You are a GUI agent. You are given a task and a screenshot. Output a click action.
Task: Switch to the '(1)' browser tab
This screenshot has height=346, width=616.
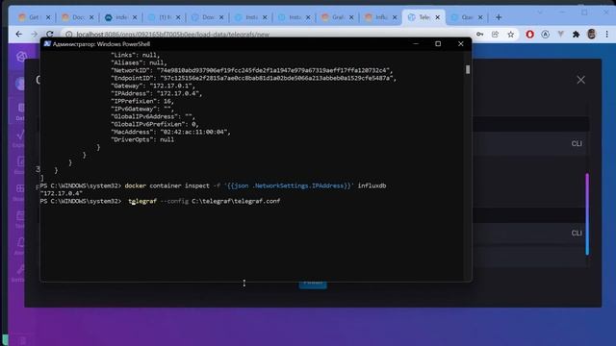tap(165, 17)
